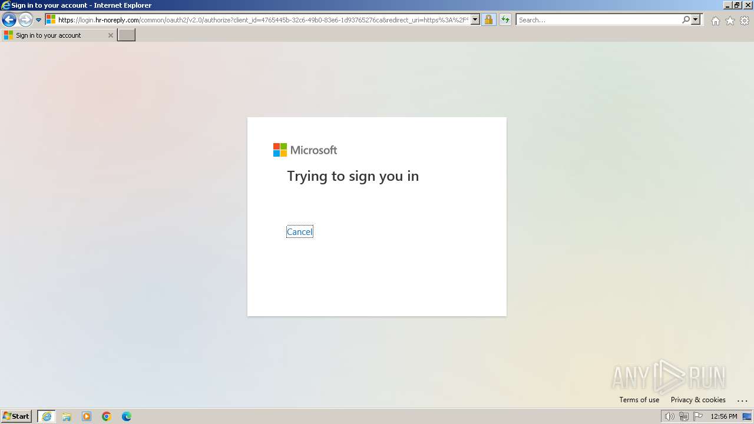This screenshot has width=754, height=424.
Task: Open Action Center flag tray icon
Action: tap(698, 416)
